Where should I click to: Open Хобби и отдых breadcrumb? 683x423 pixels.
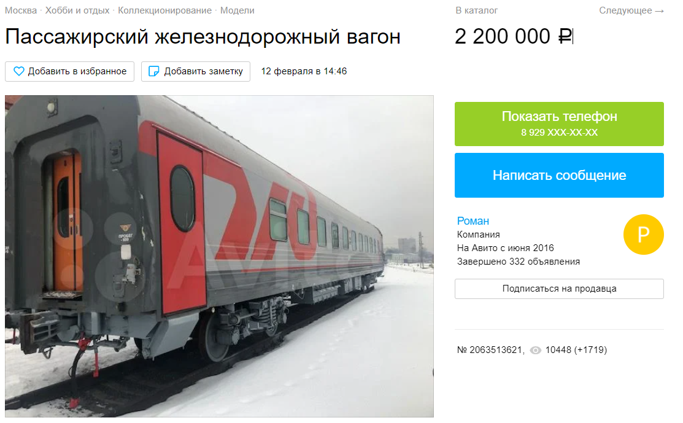click(x=77, y=10)
